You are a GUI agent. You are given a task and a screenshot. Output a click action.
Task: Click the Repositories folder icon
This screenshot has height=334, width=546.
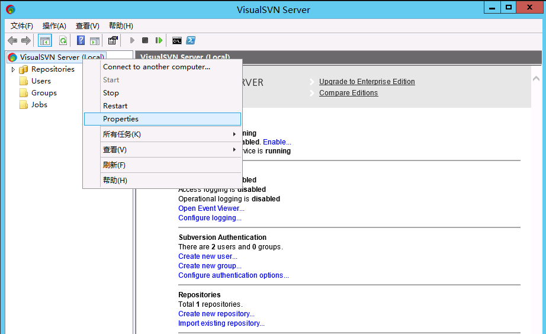pos(23,69)
